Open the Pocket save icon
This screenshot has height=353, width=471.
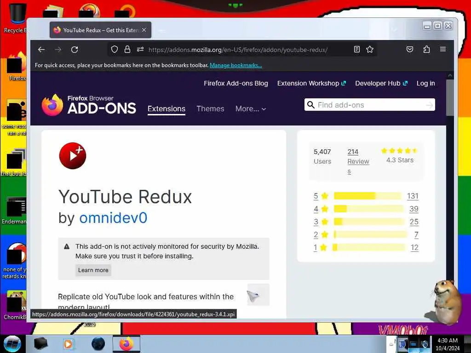[410, 49]
